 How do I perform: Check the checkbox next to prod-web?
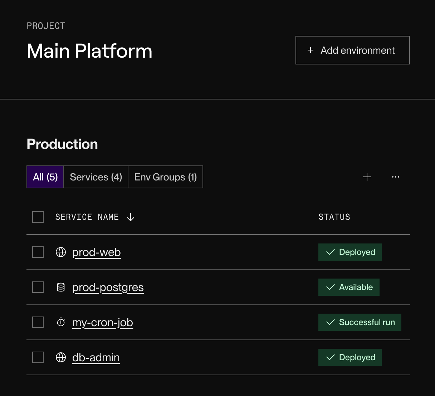coord(38,252)
